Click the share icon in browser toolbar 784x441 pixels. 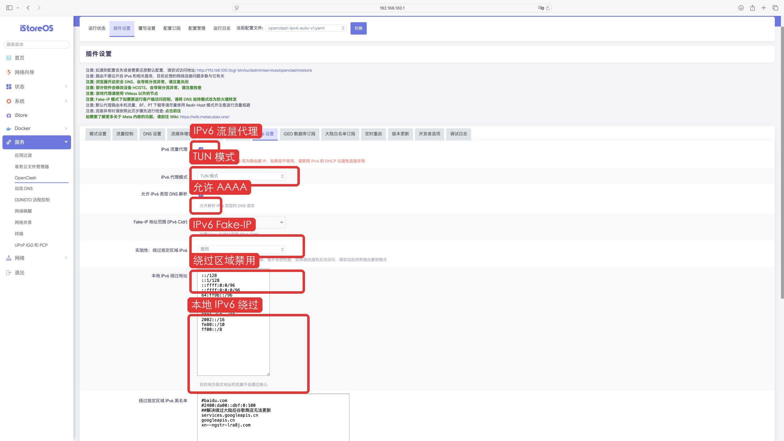[x=752, y=8]
